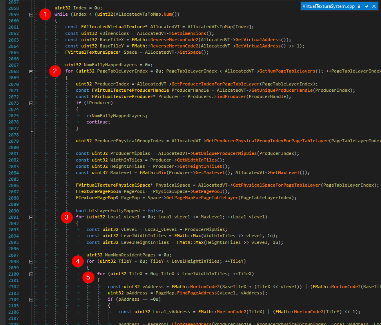Collapse the TileX for loop at line 2100
The width and height of the screenshot is (381, 325).
[x=31, y=274]
